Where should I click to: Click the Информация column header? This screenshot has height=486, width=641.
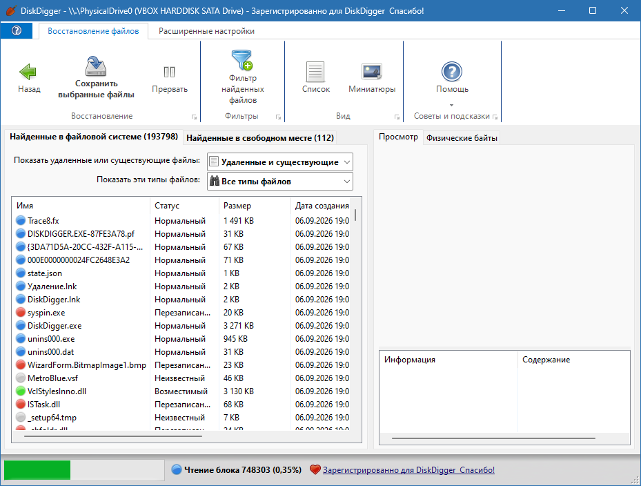pyautogui.click(x=448, y=360)
